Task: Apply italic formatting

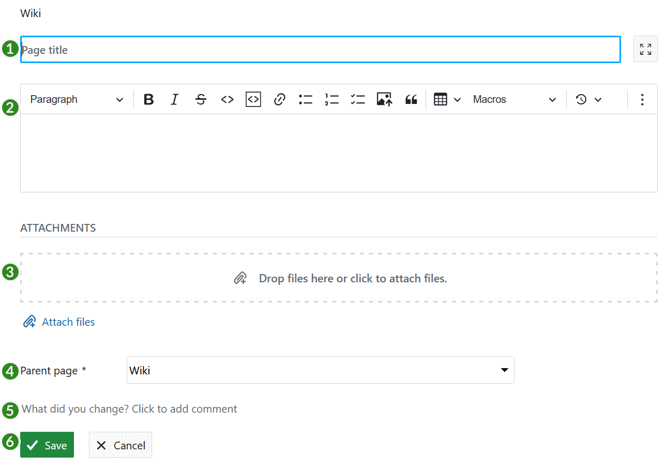Action: coord(175,99)
